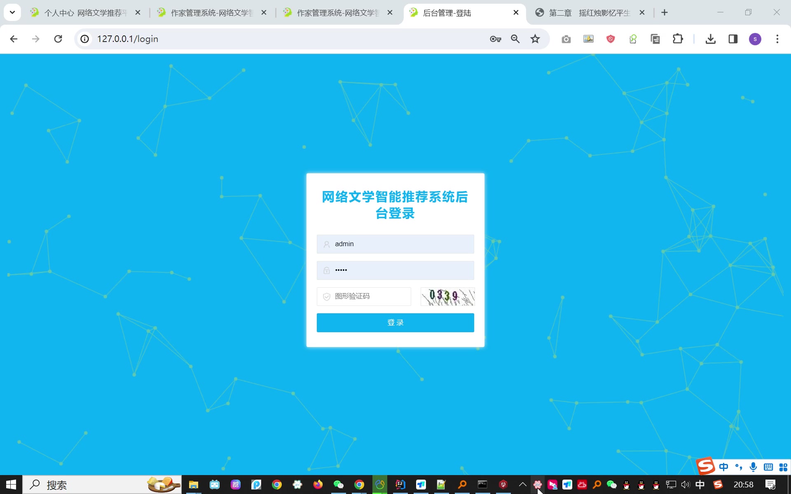This screenshot has height=494, width=791.
Task: Click the password field to edit
Action: tap(395, 270)
